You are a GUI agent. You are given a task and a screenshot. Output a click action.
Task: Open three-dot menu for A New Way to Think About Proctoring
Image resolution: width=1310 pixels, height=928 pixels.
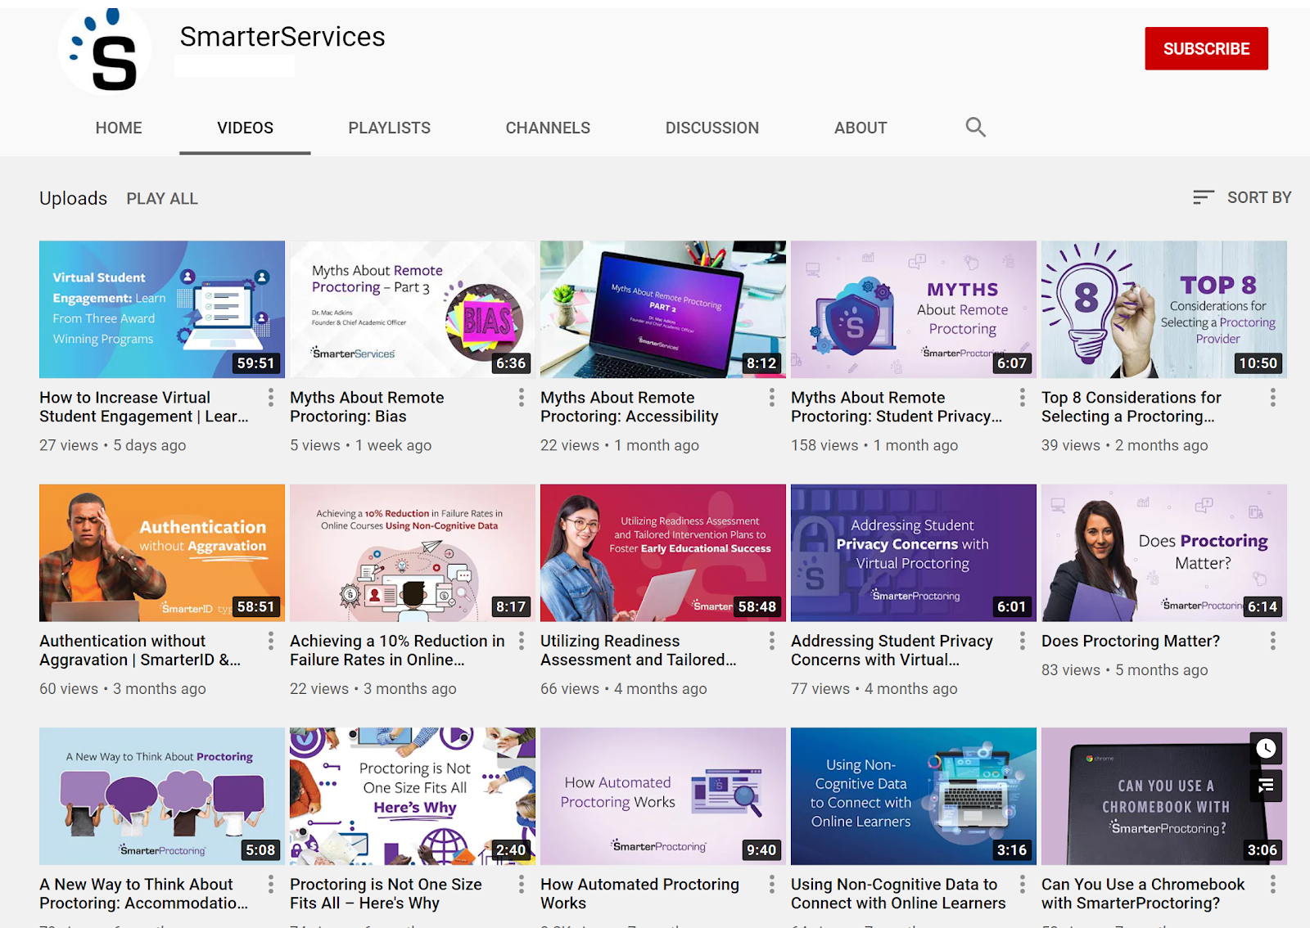271,885
